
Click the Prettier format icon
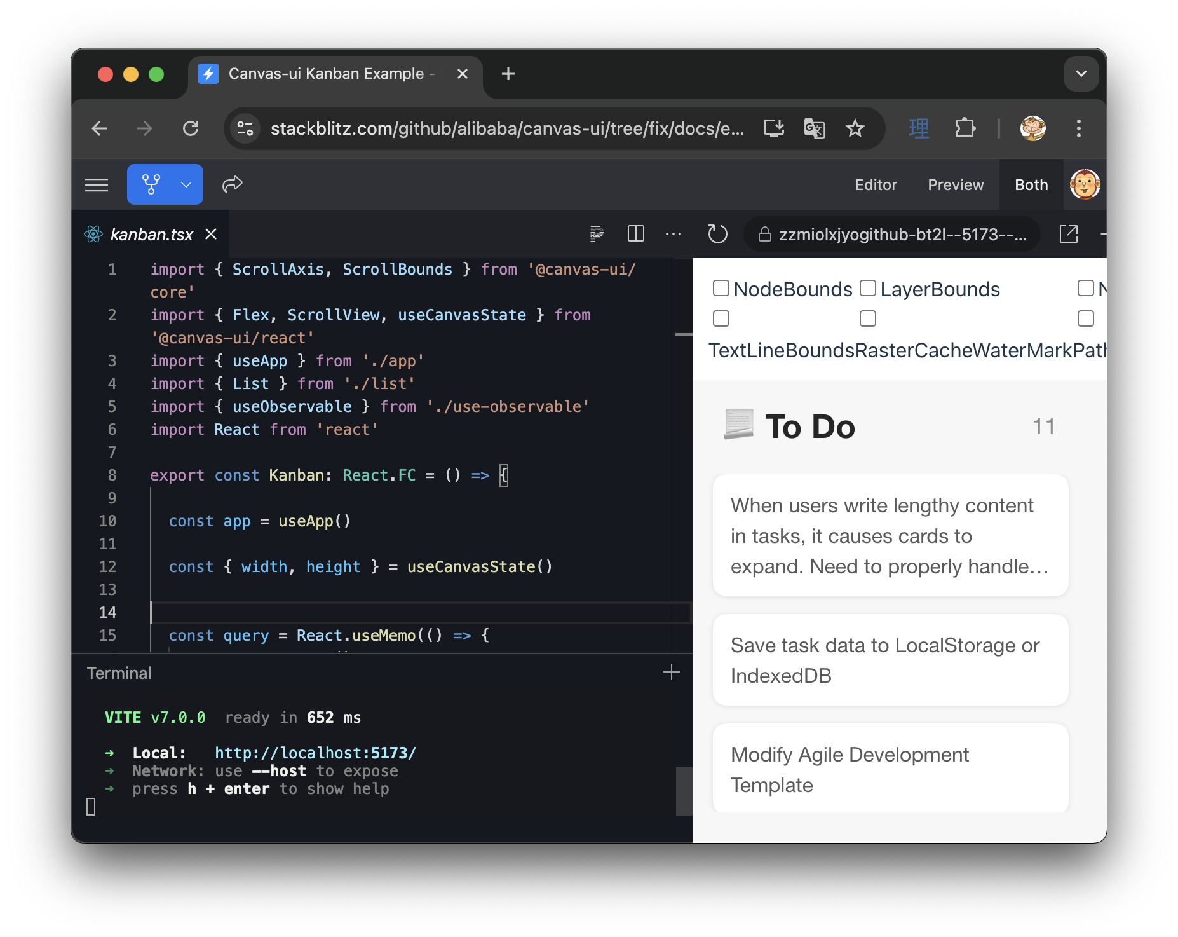tap(596, 235)
